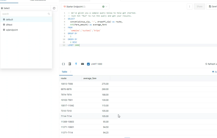217x138 pixels.
Task: Open the three-dot query options menu
Action: [x=190, y=6]
